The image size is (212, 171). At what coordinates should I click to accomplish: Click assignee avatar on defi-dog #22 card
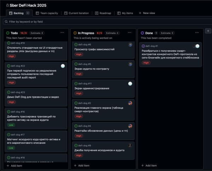point(63,66)
